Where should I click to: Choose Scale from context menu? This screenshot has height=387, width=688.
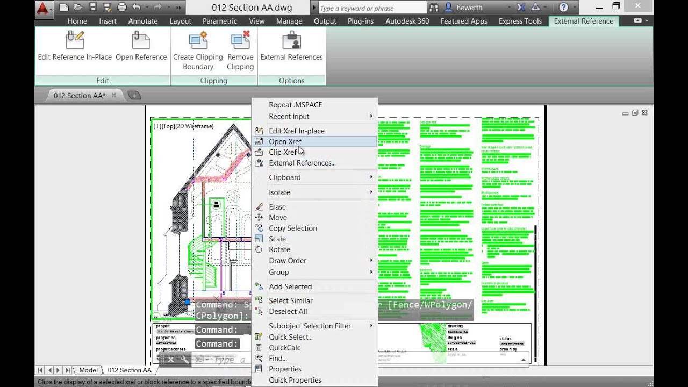click(x=315, y=239)
